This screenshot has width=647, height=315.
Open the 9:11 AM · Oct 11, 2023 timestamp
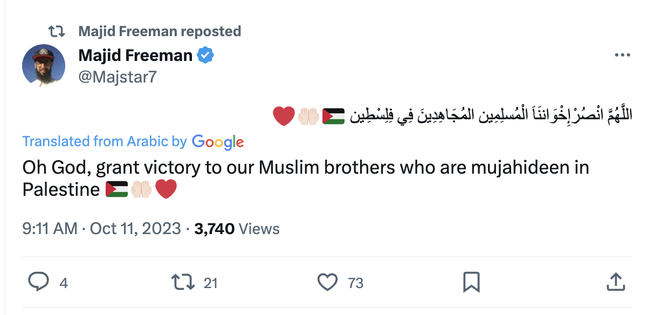[x=101, y=229]
